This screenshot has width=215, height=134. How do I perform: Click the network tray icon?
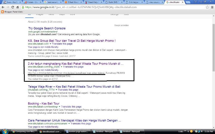[x=199, y=132]
